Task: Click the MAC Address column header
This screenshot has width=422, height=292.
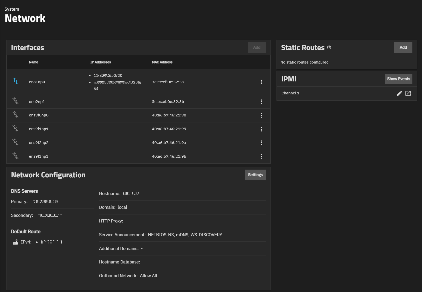Action: [x=162, y=62]
